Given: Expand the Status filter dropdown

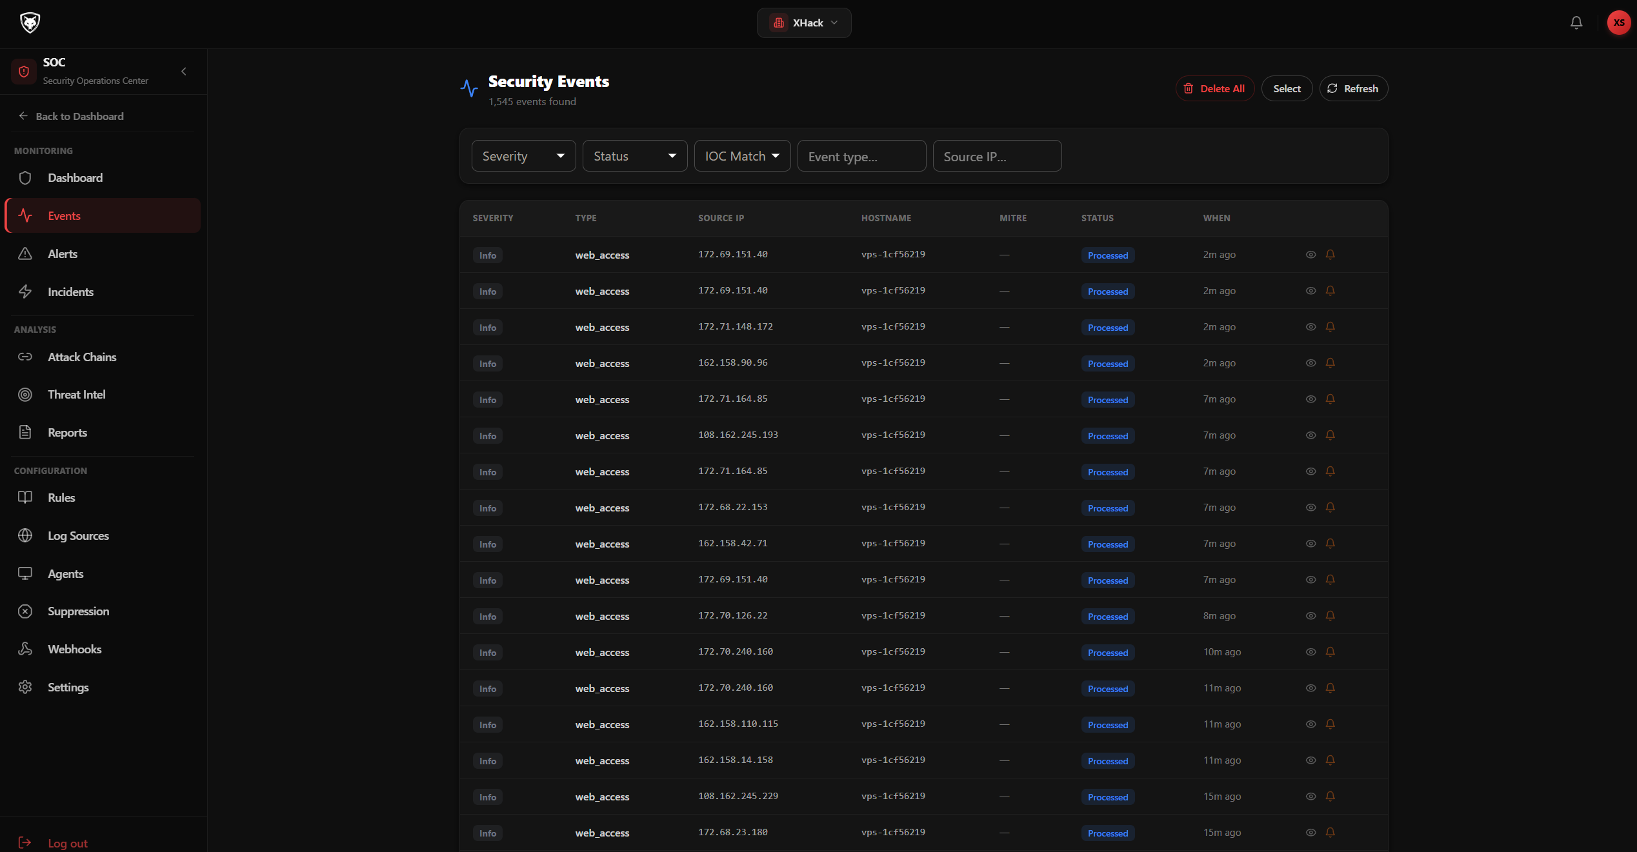Looking at the screenshot, I should pos(635,156).
